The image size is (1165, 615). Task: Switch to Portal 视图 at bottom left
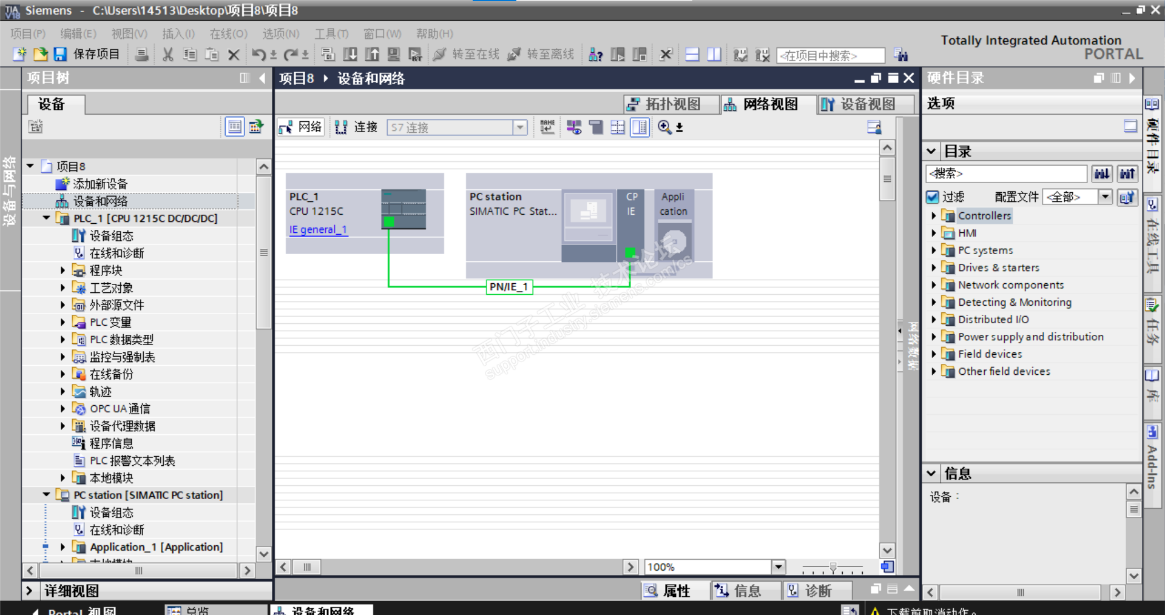[x=73, y=611]
